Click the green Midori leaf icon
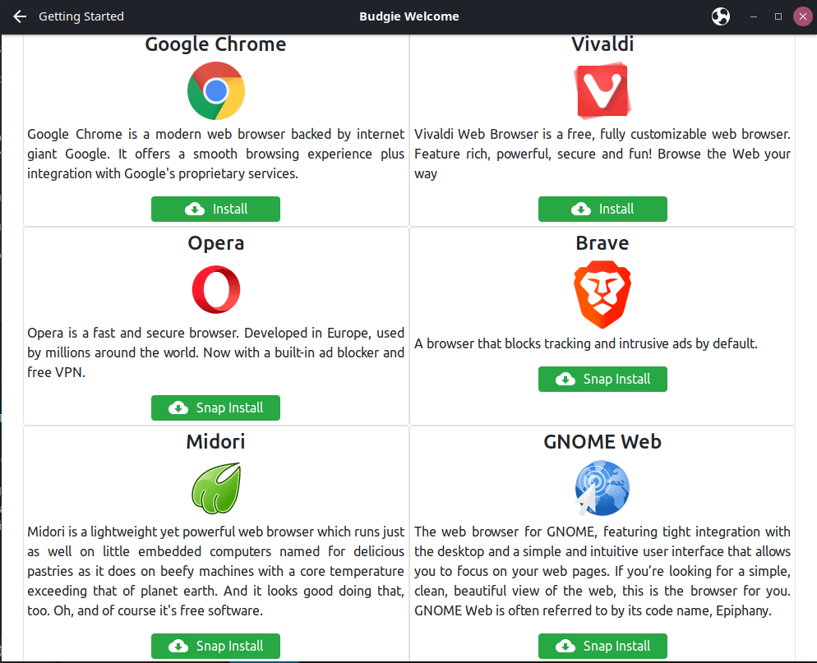The image size is (817, 663). pos(215,488)
